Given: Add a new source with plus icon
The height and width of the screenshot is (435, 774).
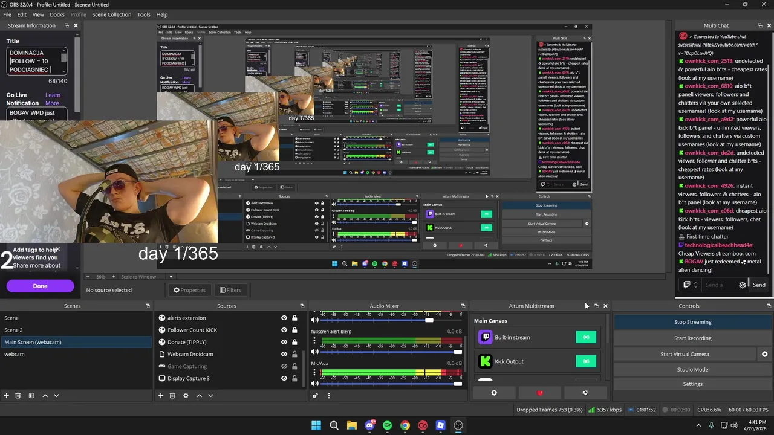Looking at the screenshot, I should (161, 395).
